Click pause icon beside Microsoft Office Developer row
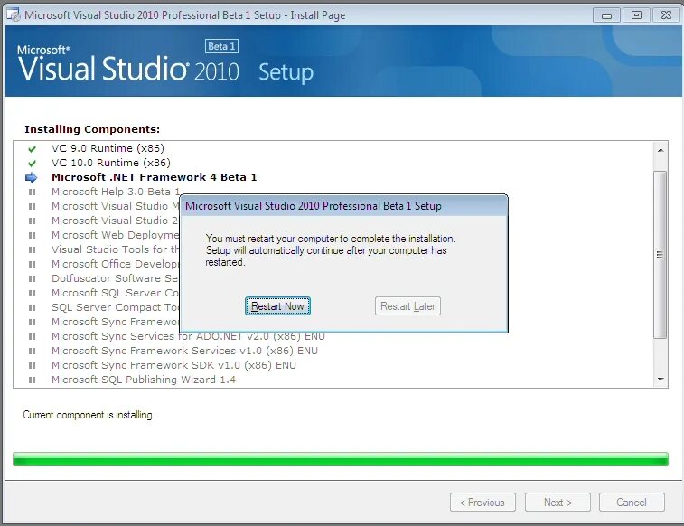 click(32, 264)
